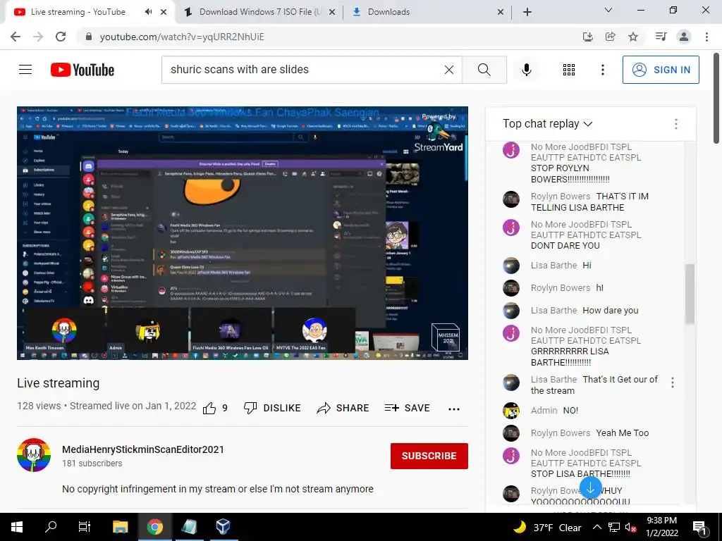Screen dimensions: 722x541
Task: Open the MediaHenryStickminScanEditor2021 channel name link
Action: click(x=142, y=449)
